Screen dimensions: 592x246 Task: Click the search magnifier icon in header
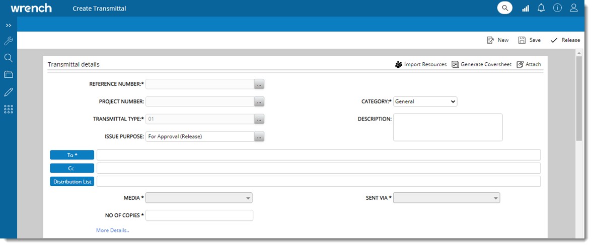point(504,8)
